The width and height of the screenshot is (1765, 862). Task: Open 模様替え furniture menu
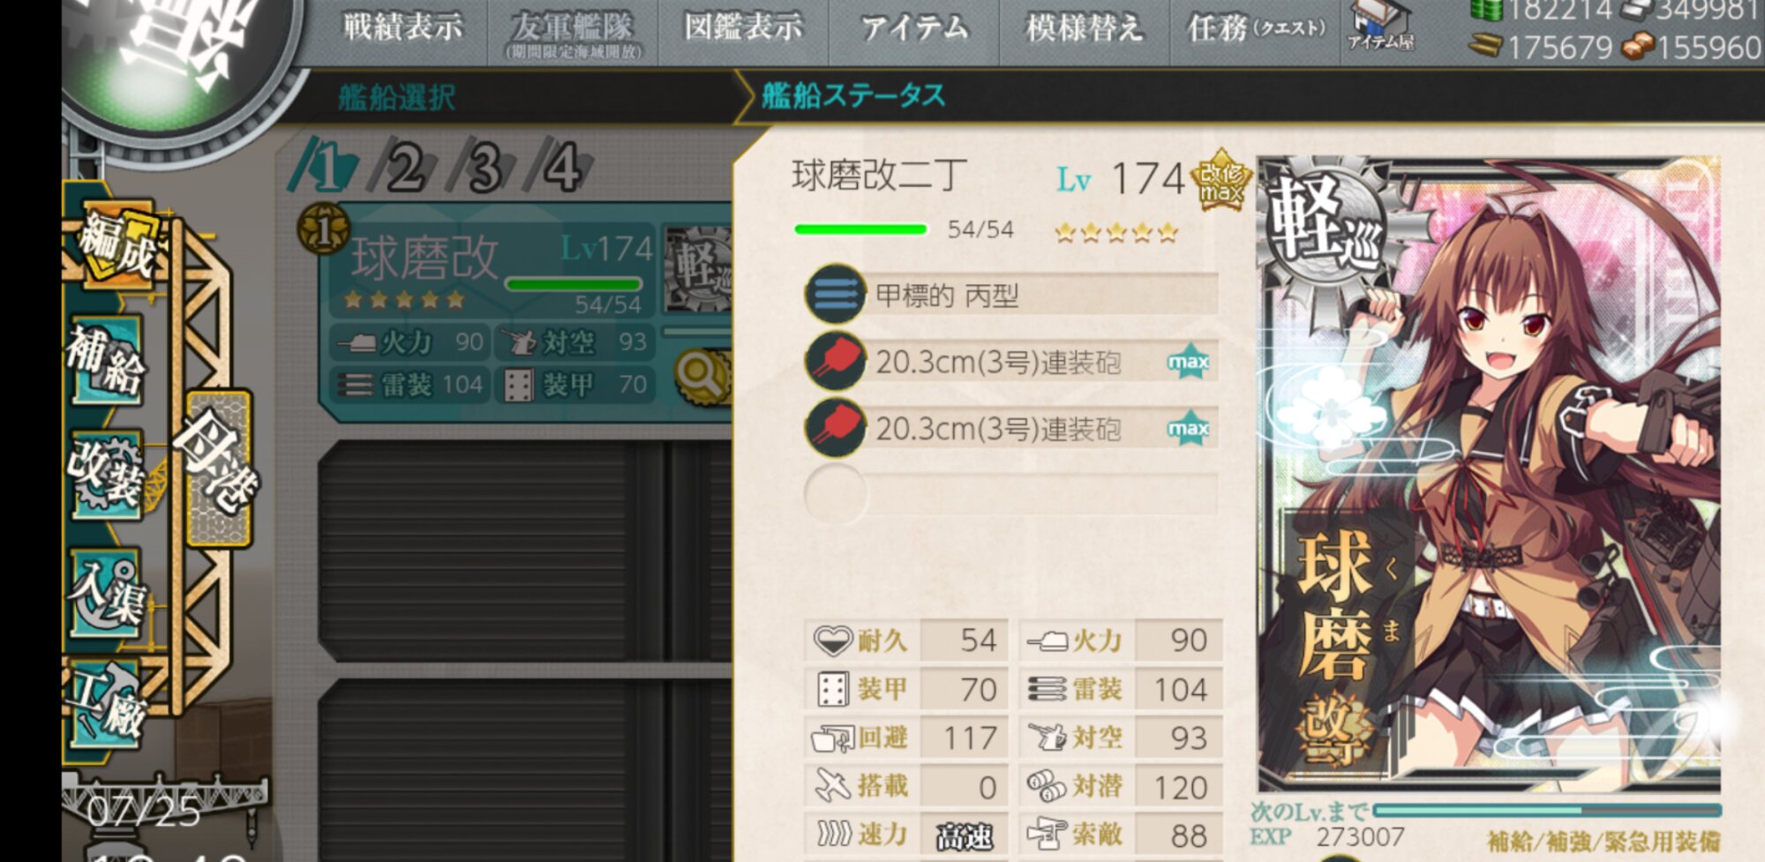pos(1084,28)
